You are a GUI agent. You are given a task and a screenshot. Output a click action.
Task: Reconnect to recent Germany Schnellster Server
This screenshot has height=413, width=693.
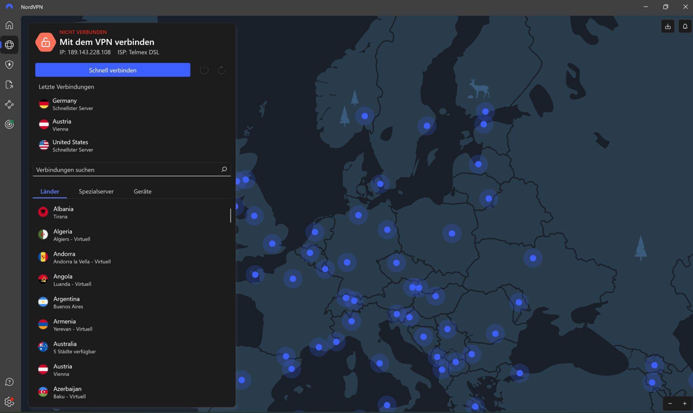(132, 104)
